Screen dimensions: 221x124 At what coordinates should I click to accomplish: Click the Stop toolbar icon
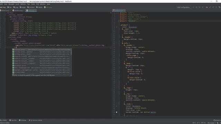[x=203, y=7]
